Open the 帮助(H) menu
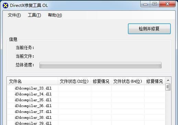 (x=55, y=15)
